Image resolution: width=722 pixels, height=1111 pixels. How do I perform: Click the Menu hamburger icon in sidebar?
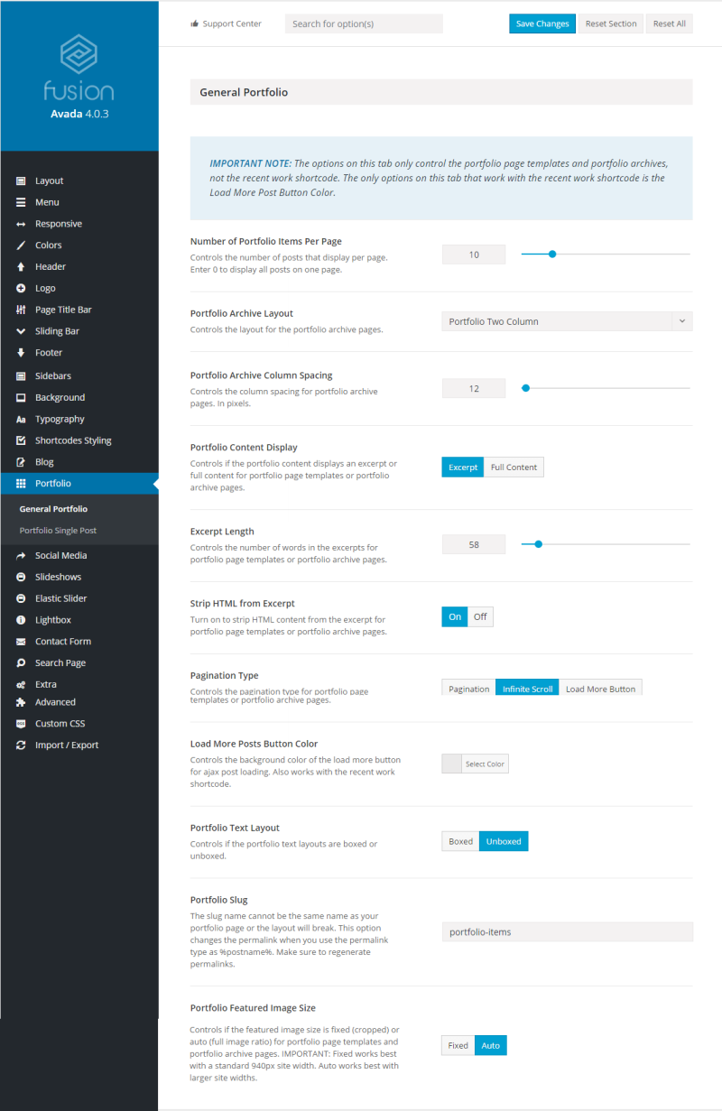(x=21, y=202)
